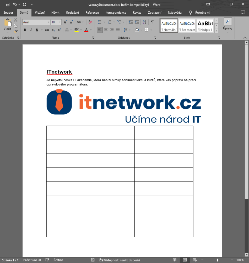Justify the paragraph text

(x=118, y=30)
